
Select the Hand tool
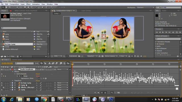point(6,7)
